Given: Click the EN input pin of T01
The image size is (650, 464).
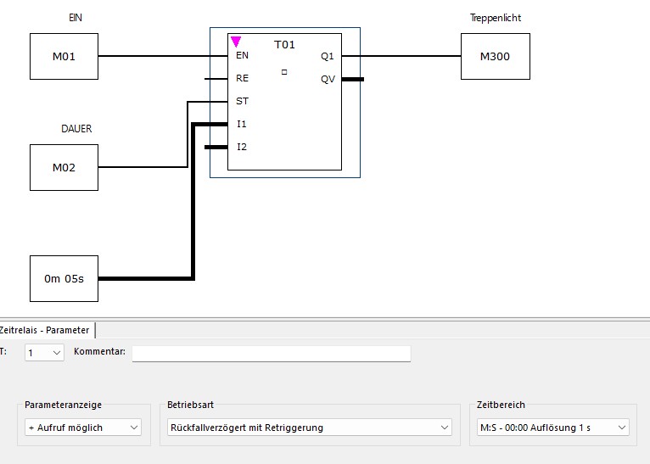Looking at the screenshot, I should click(x=242, y=56).
